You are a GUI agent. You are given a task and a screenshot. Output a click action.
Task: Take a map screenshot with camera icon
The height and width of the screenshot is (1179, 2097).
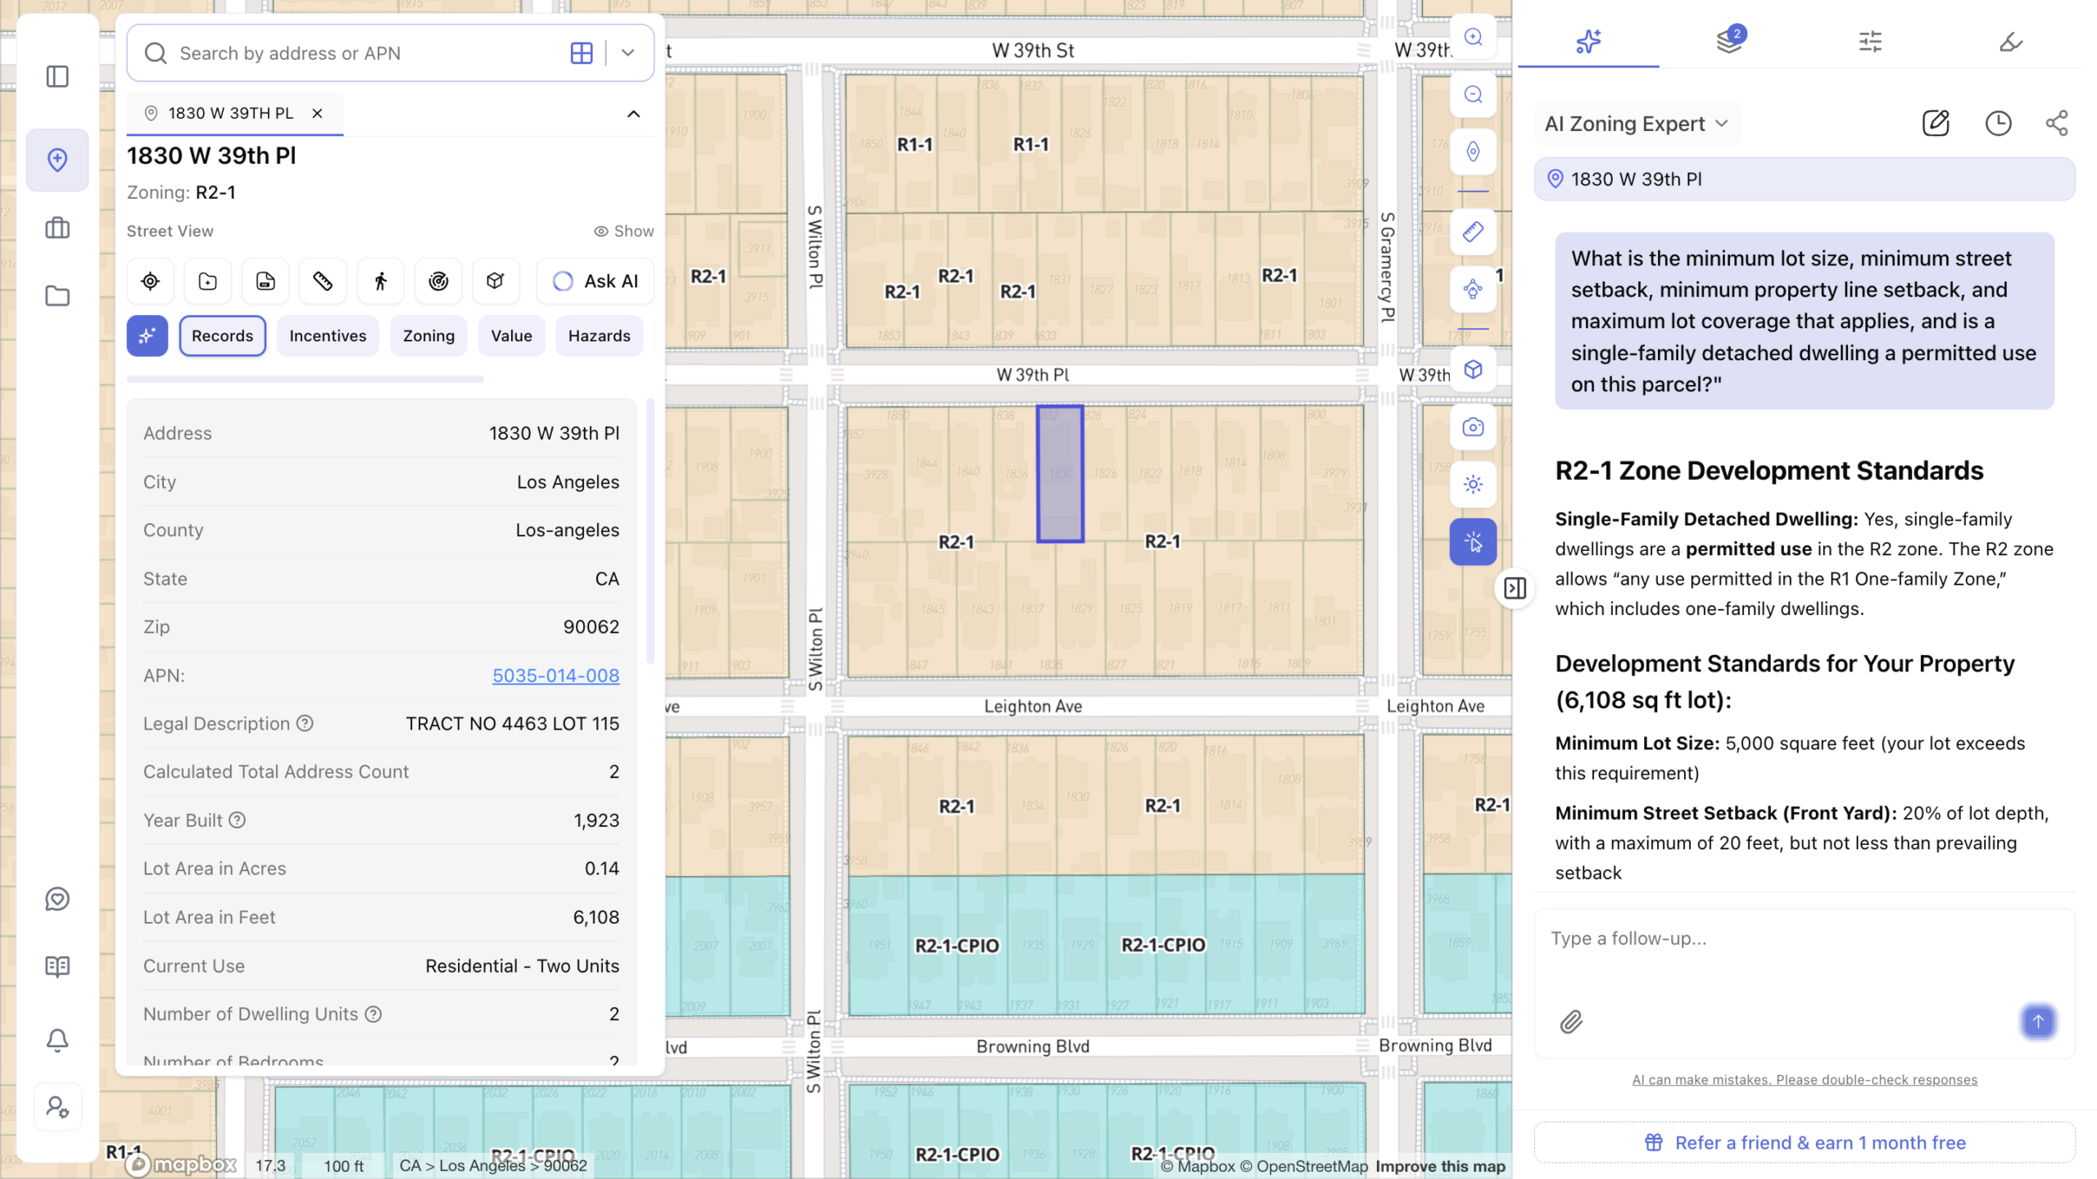pyautogui.click(x=1473, y=427)
